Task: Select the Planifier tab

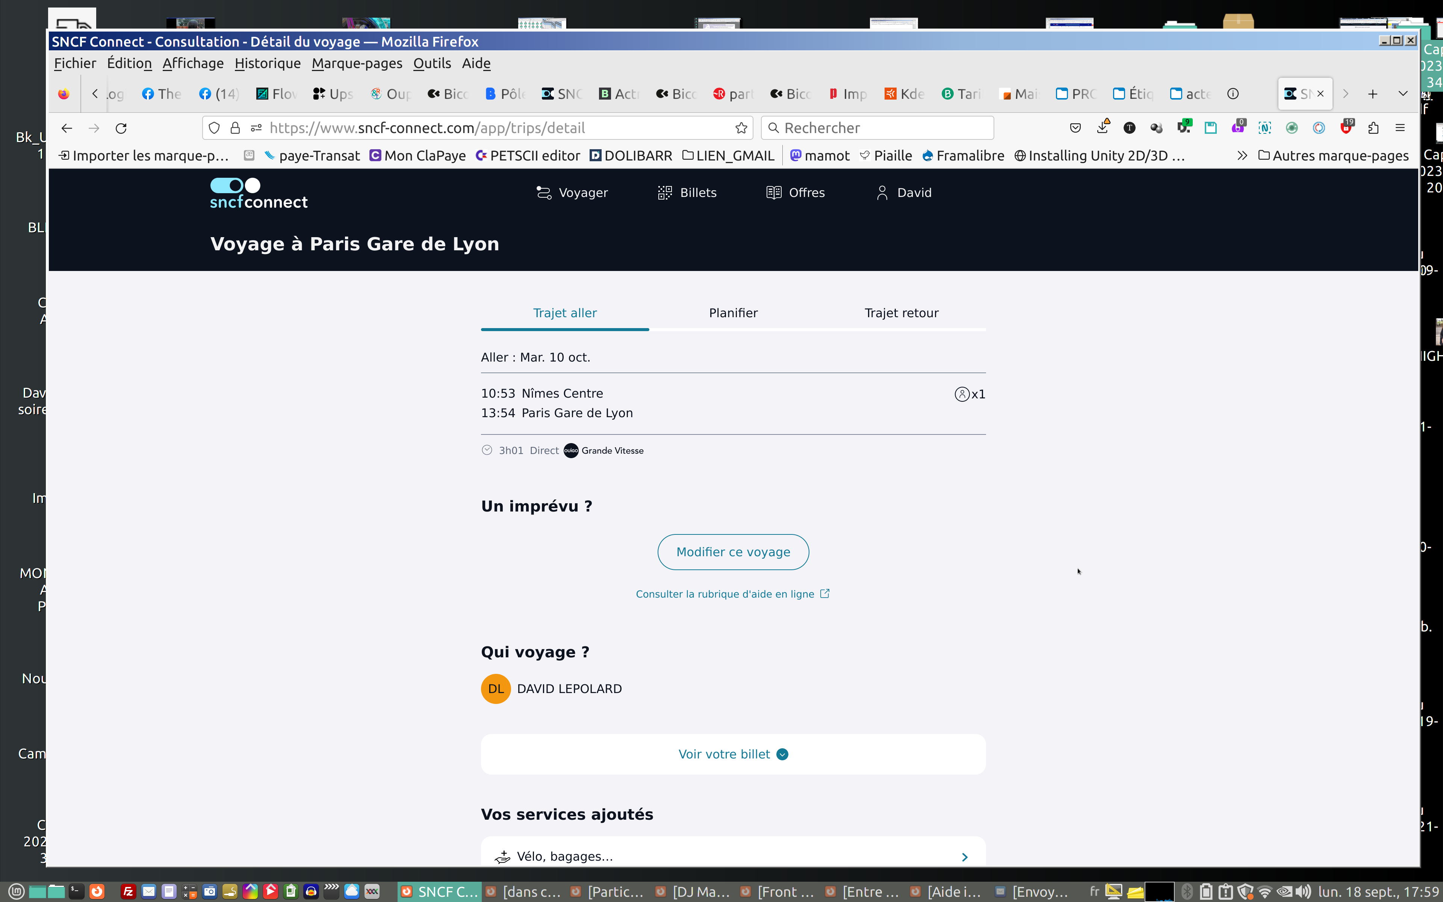Action: tap(733, 313)
